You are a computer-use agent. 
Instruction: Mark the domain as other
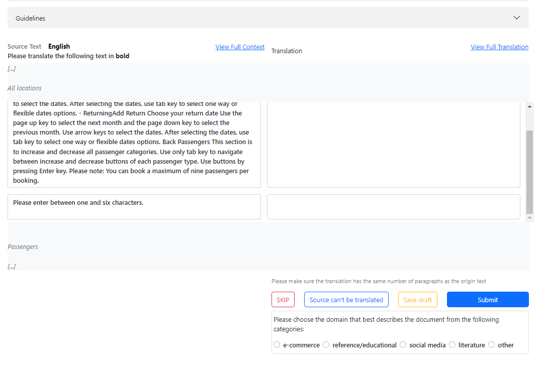(x=492, y=345)
